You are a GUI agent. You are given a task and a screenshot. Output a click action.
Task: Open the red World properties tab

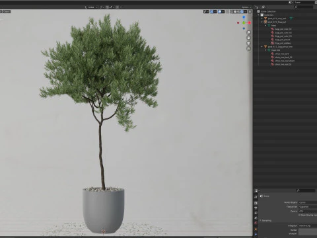256,223
